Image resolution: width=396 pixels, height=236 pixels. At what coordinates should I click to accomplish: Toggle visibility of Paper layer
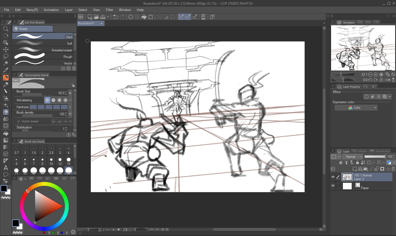tap(333, 186)
